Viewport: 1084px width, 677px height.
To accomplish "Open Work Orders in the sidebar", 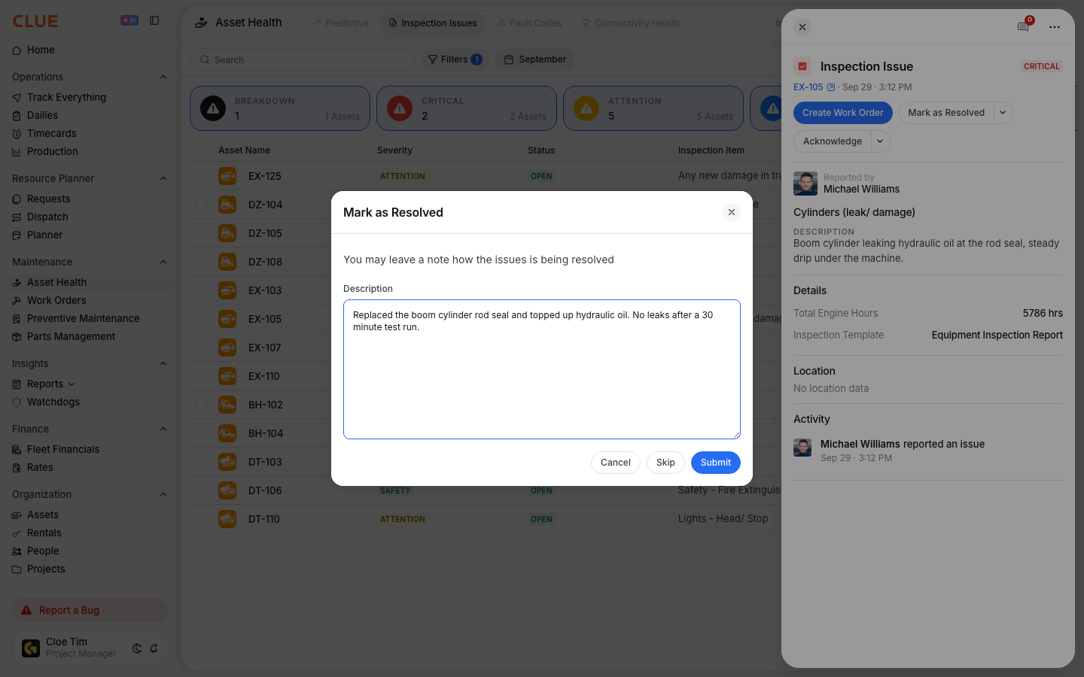I will click(56, 301).
